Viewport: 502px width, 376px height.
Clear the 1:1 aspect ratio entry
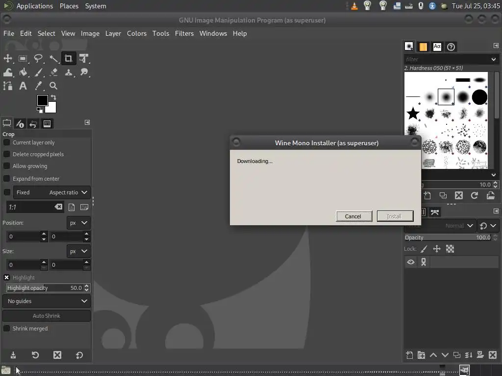(x=58, y=207)
